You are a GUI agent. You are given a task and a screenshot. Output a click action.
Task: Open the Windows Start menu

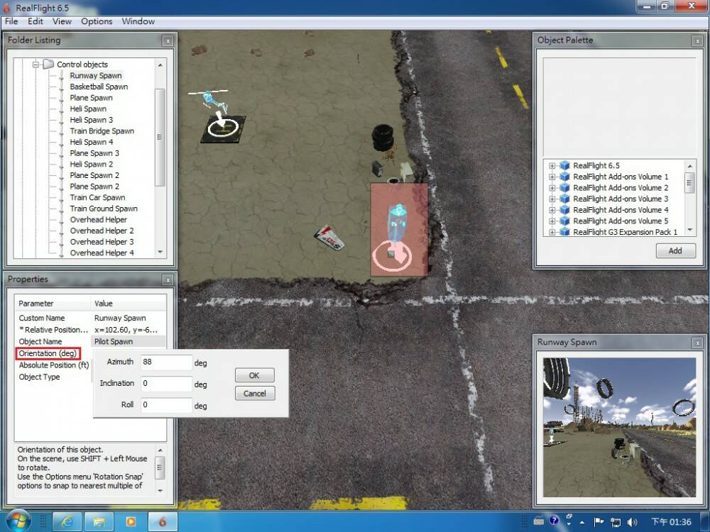pyautogui.click(x=17, y=521)
